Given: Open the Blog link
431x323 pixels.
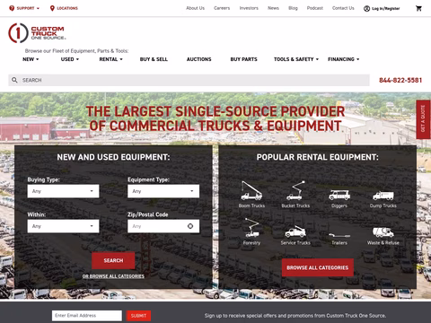Looking at the screenshot, I should [x=293, y=8].
